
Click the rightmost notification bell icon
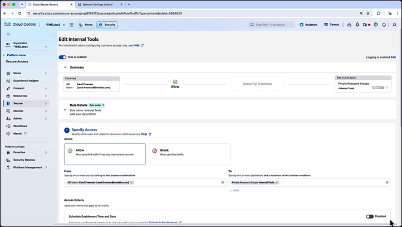tap(384, 25)
